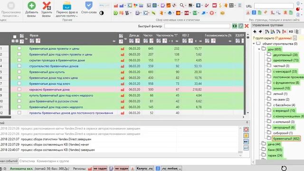Click red clear icon beside event log
This screenshot has height=171, width=304.
click(246, 130)
